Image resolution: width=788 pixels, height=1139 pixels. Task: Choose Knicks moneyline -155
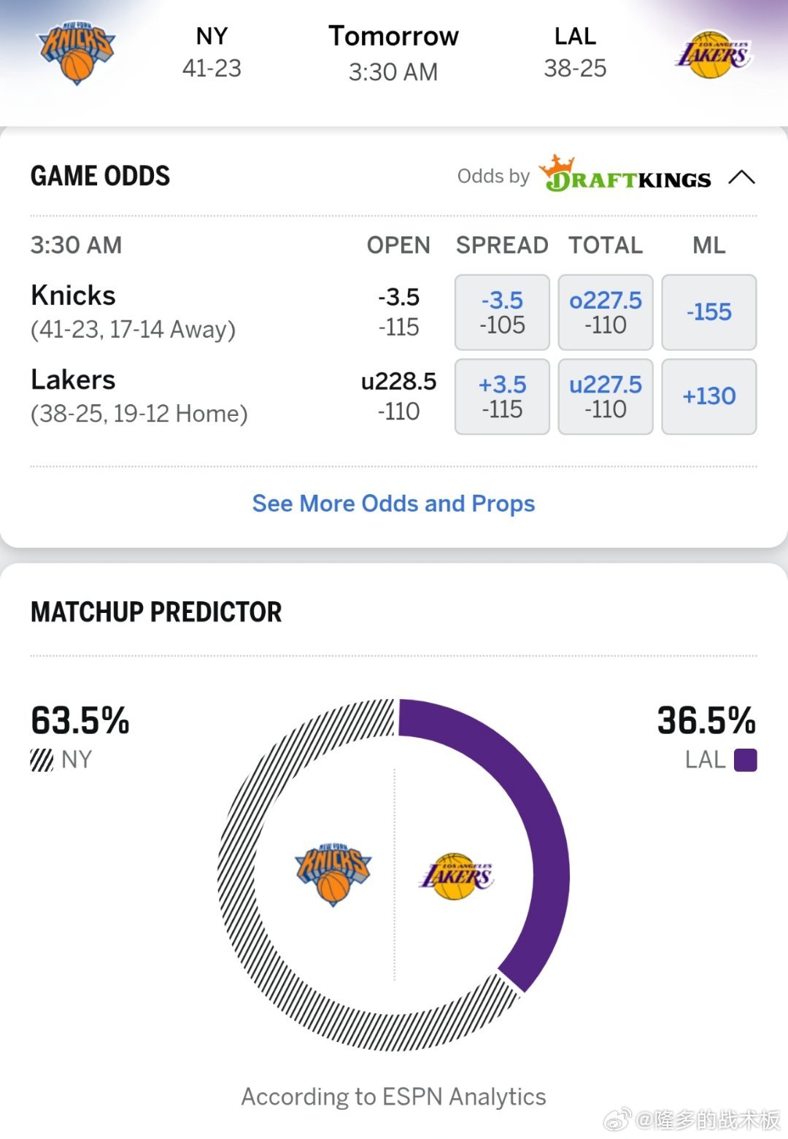(708, 312)
